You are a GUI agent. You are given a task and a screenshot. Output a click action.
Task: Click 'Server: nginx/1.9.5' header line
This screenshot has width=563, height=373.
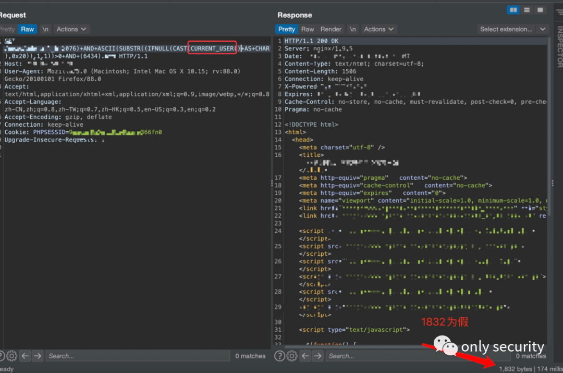point(319,48)
